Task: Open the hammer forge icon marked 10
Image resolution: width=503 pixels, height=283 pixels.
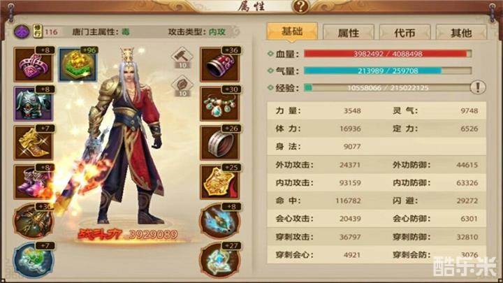Action: pos(182,58)
